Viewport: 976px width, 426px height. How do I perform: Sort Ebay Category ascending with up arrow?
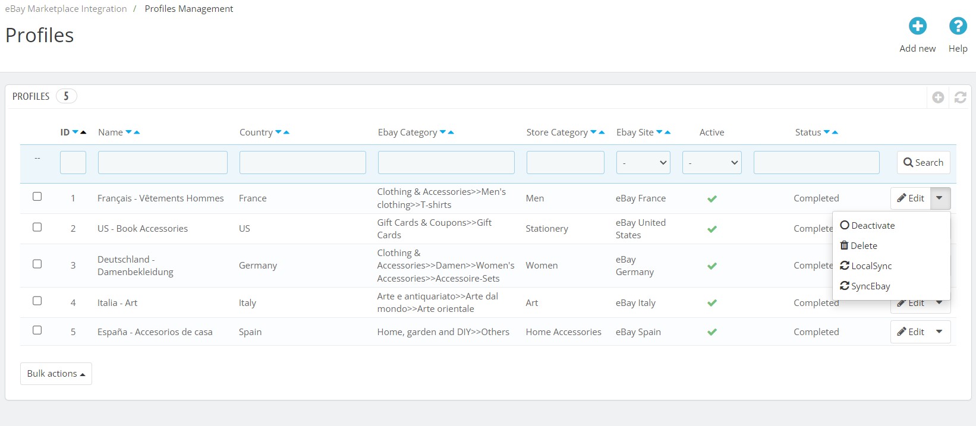point(451,132)
